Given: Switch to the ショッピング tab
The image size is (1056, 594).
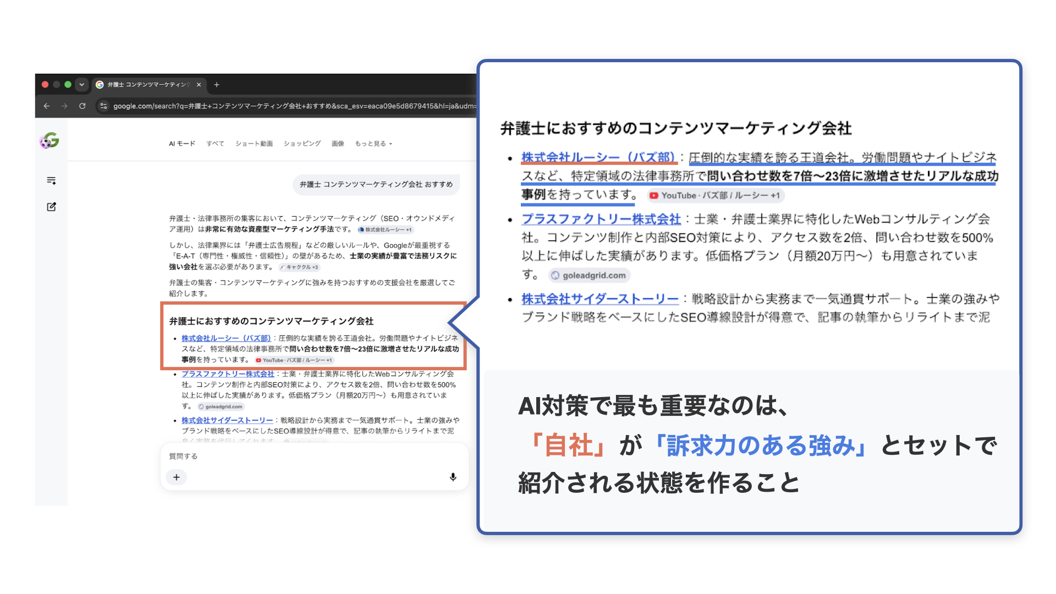Looking at the screenshot, I should (302, 144).
